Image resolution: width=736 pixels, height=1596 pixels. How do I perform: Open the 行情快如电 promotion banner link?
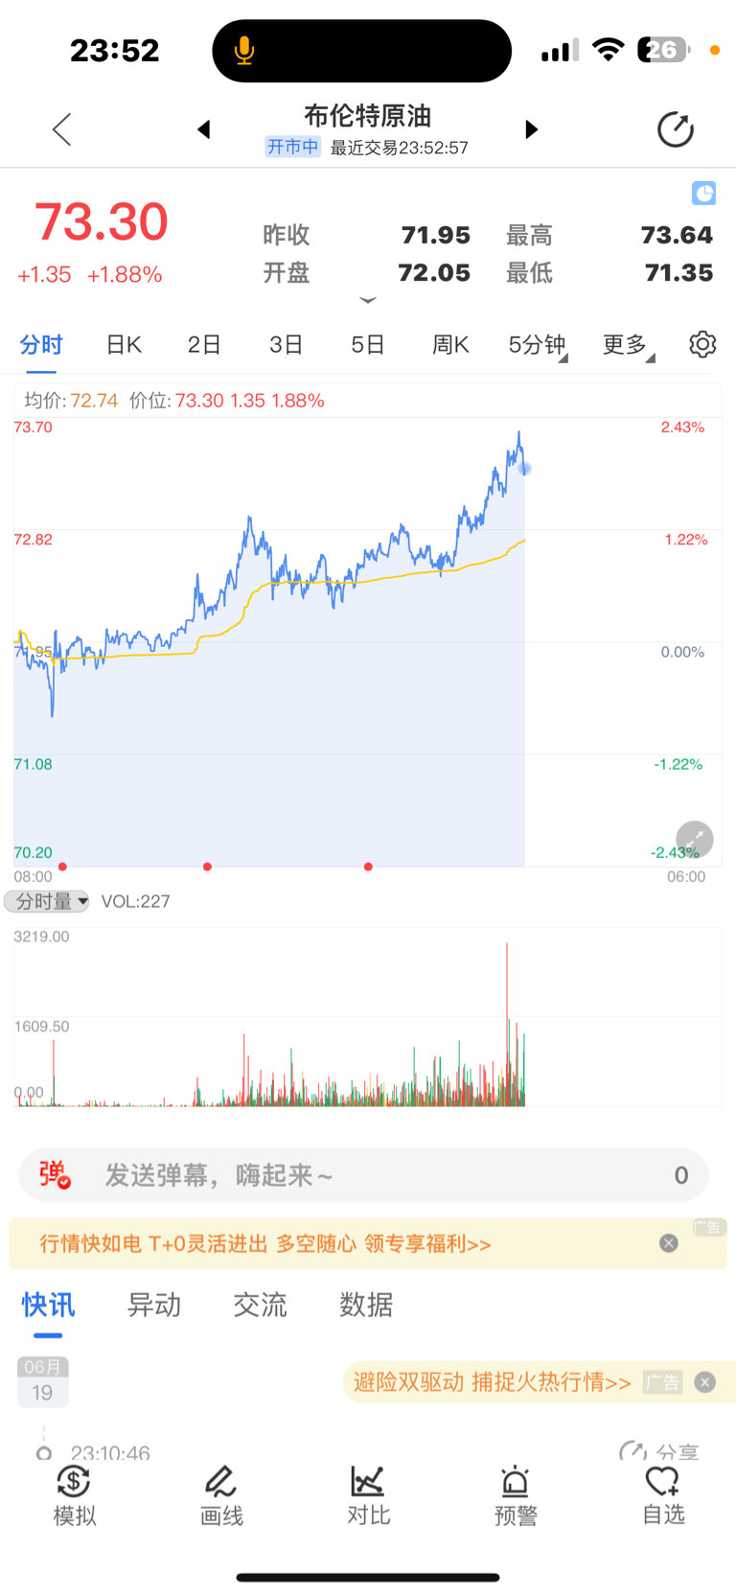(x=265, y=1244)
